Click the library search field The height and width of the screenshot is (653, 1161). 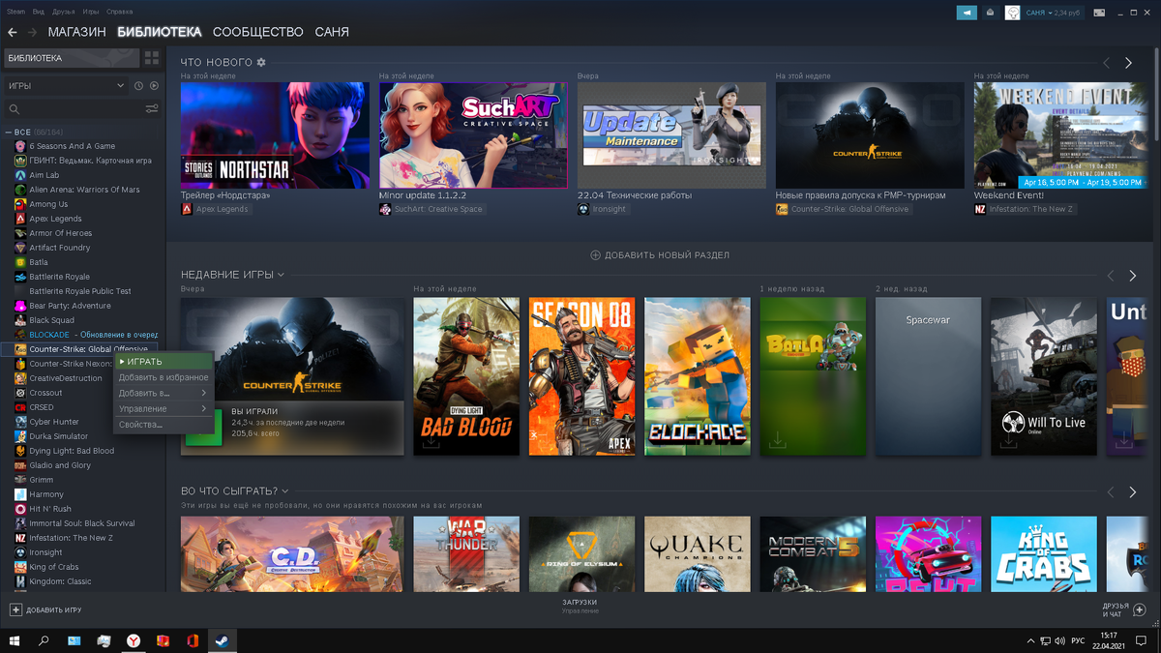(x=74, y=109)
